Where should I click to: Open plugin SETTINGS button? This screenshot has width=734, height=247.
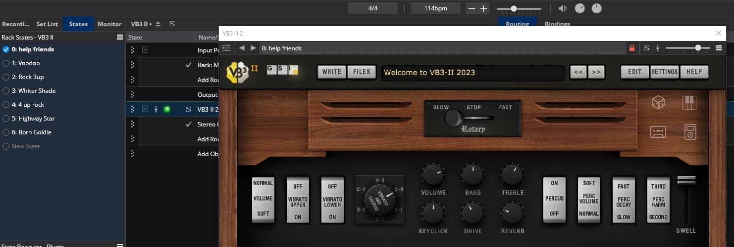point(665,72)
